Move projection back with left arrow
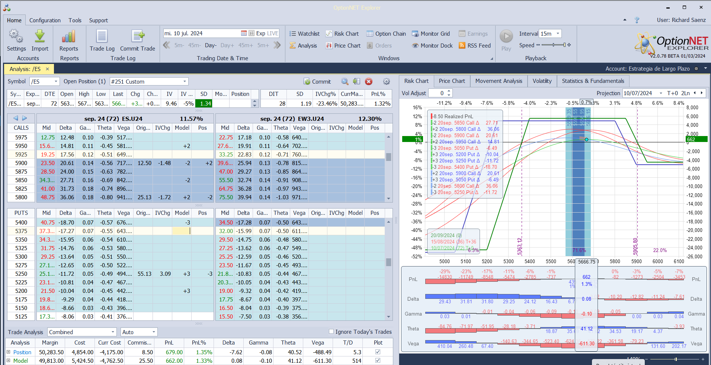 695,93
